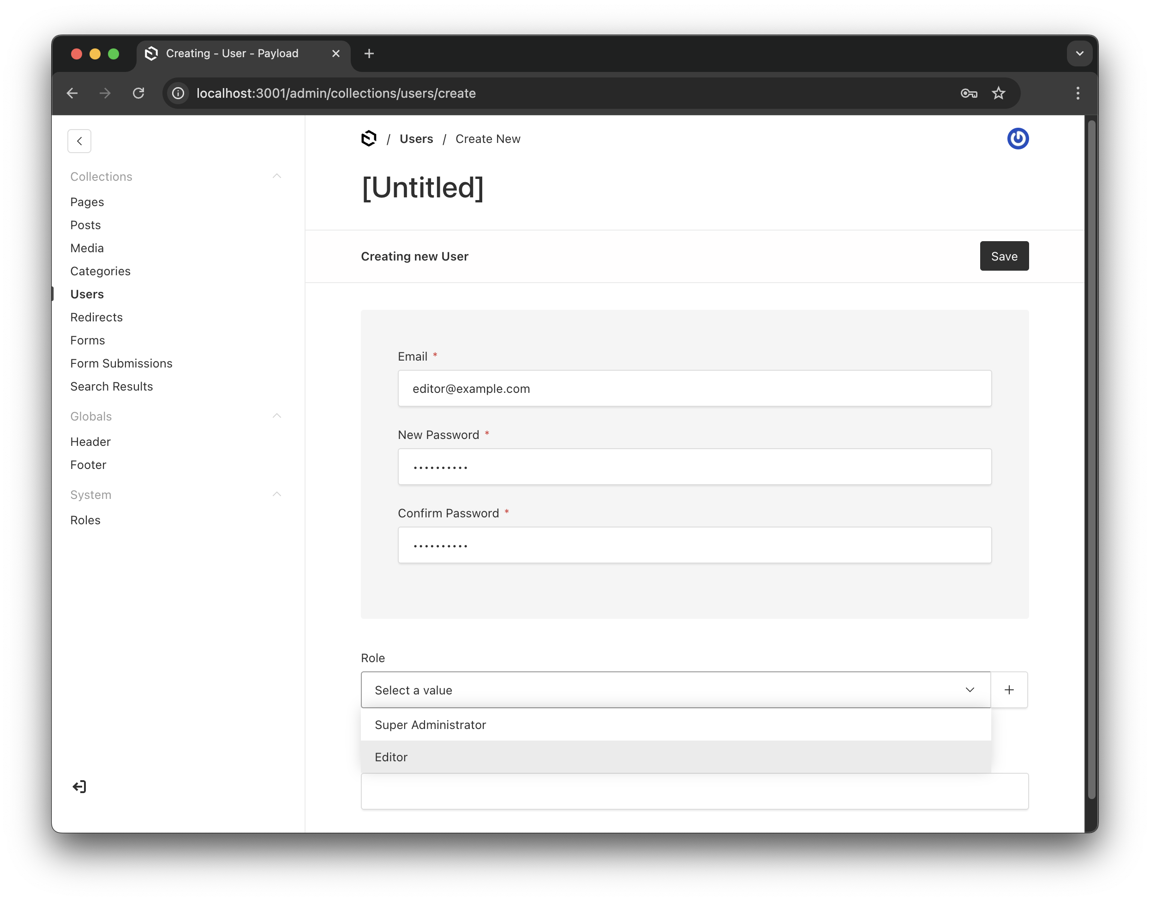
Task: Reload the page with refresh icon
Action: point(138,93)
